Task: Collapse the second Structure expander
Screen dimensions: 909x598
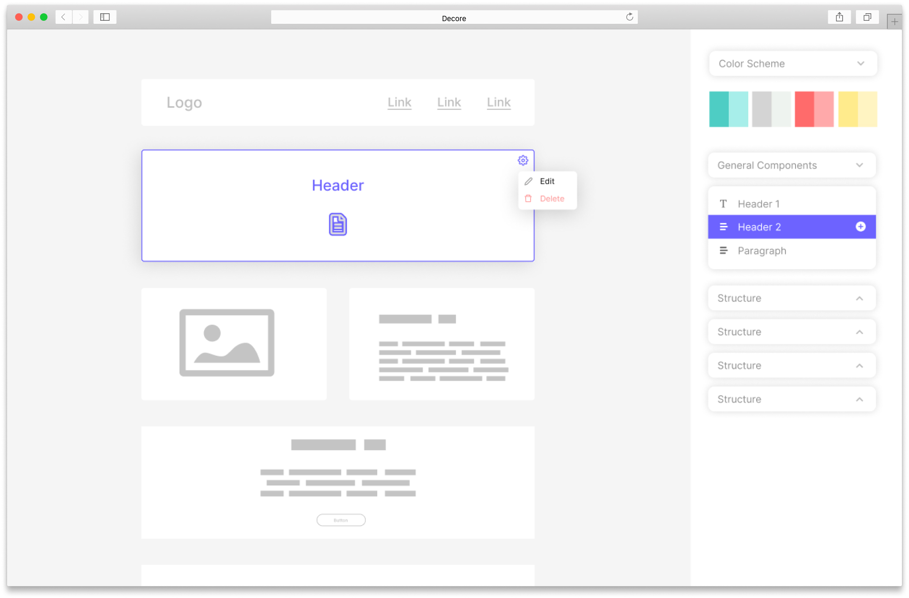Action: coord(861,332)
